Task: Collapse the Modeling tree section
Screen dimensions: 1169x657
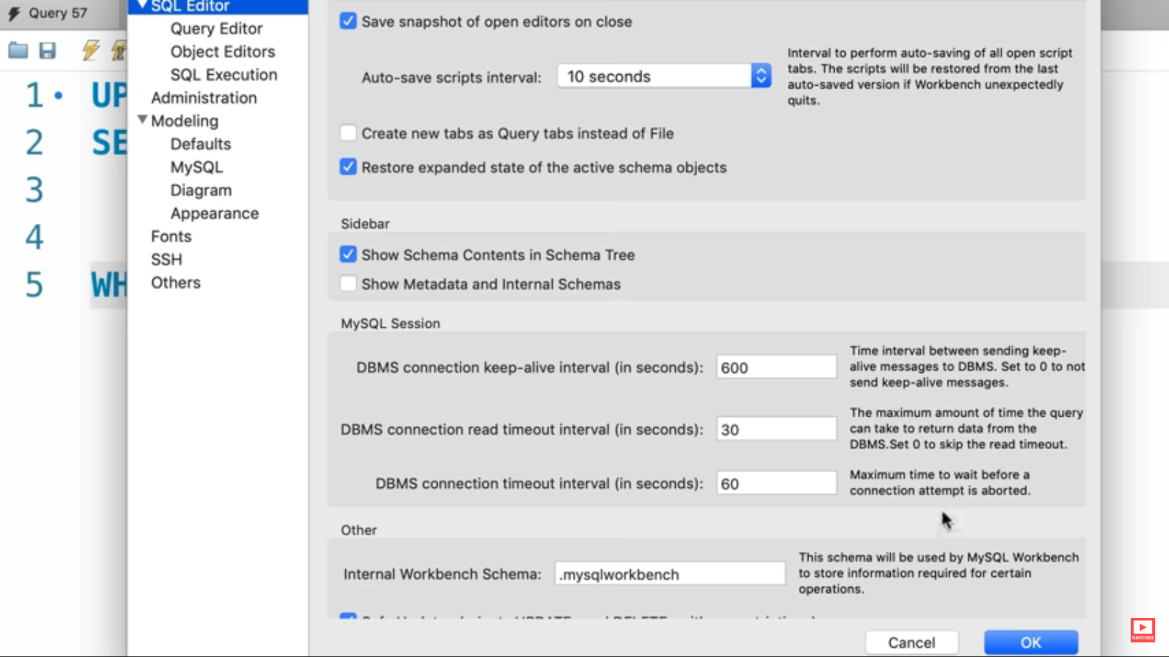Action: coord(142,120)
